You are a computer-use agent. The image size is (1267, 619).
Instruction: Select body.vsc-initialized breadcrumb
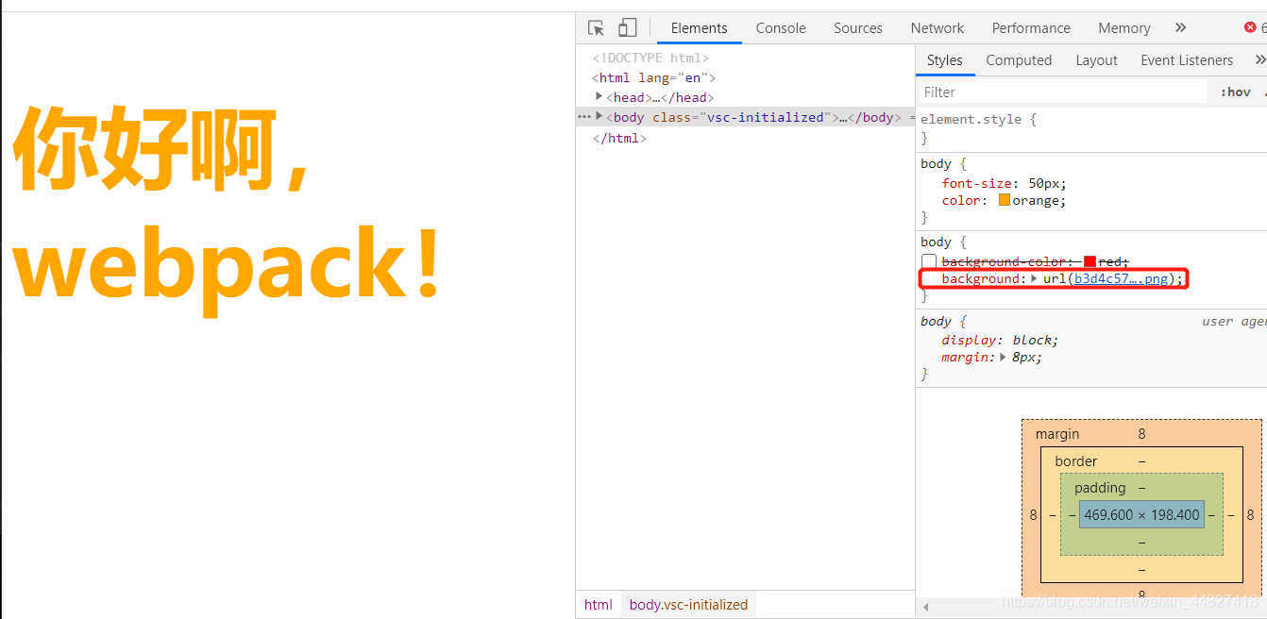688,605
